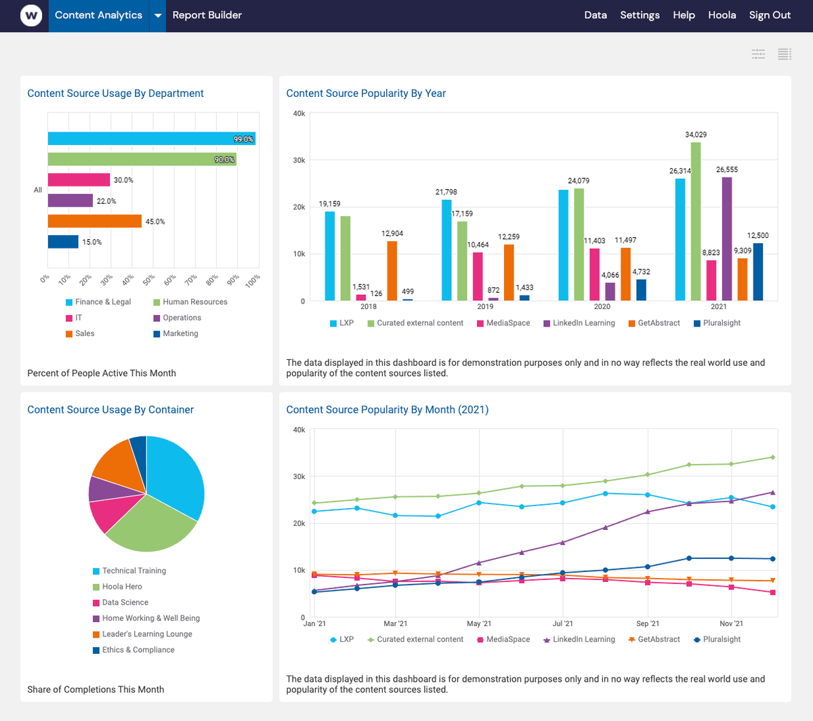Toggle IT legend entry
Image resolution: width=813 pixels, height=721 pixels.
coord(74,318)
